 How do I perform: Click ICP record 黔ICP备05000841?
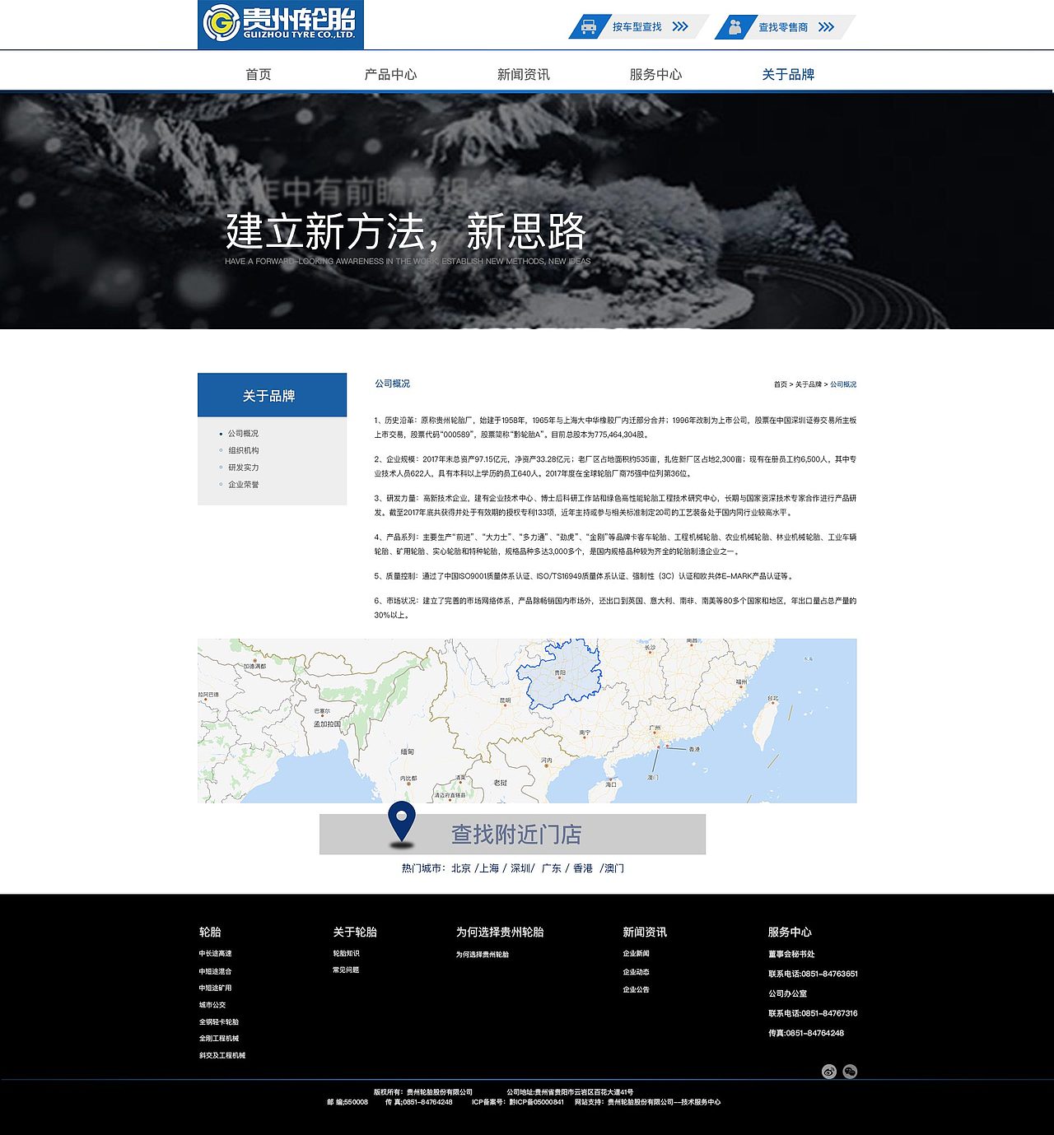[x=536, y=1102]
